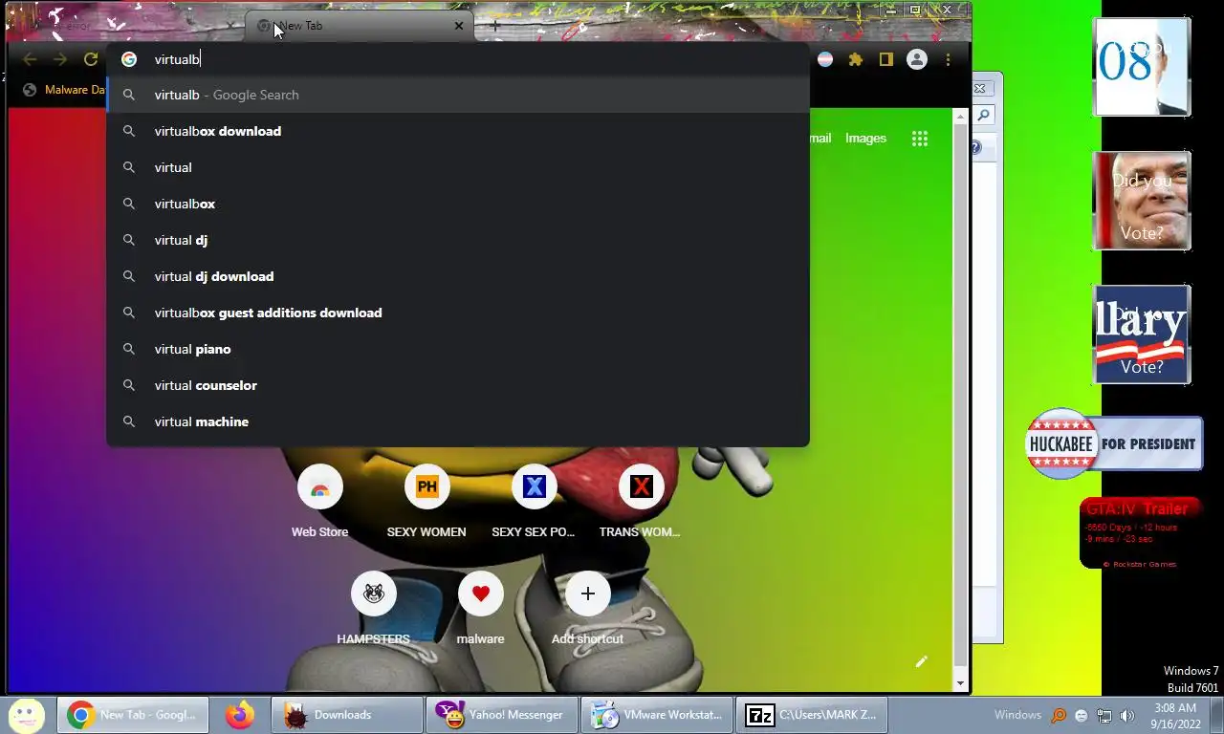Click the network tray icon
This screenshot has height=734, width=1224.
(x=1104, y=715)
